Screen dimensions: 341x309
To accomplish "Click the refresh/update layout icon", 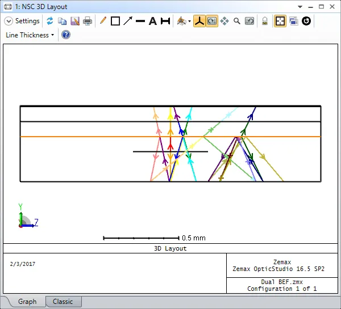I will pyautogui.click(x=50, y=21).
